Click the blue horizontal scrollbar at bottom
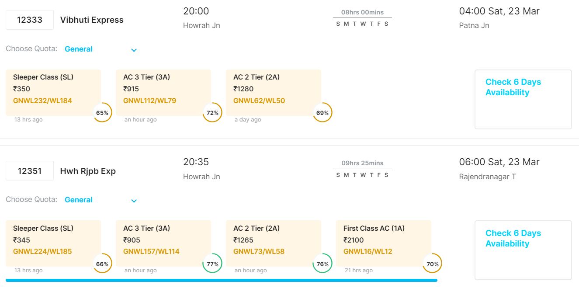Viewport: 579px width, 288px height. coord(222,280)
